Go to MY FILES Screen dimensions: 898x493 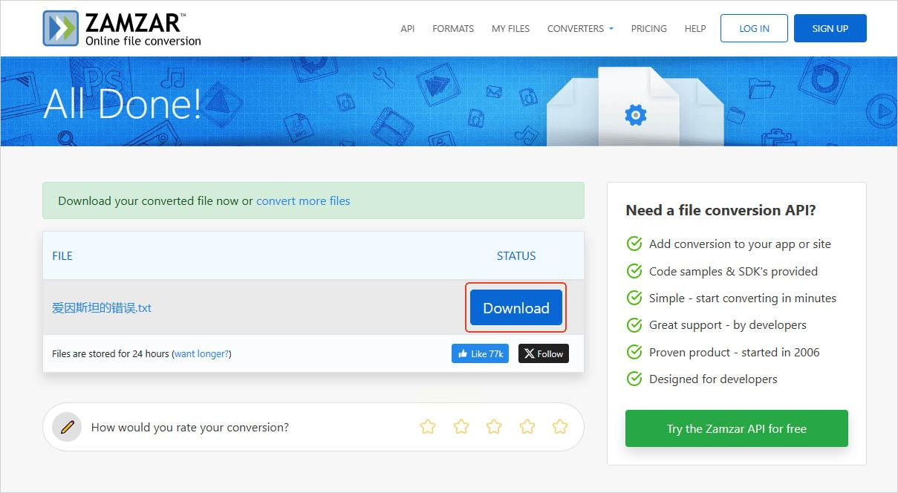pos(511,28)
